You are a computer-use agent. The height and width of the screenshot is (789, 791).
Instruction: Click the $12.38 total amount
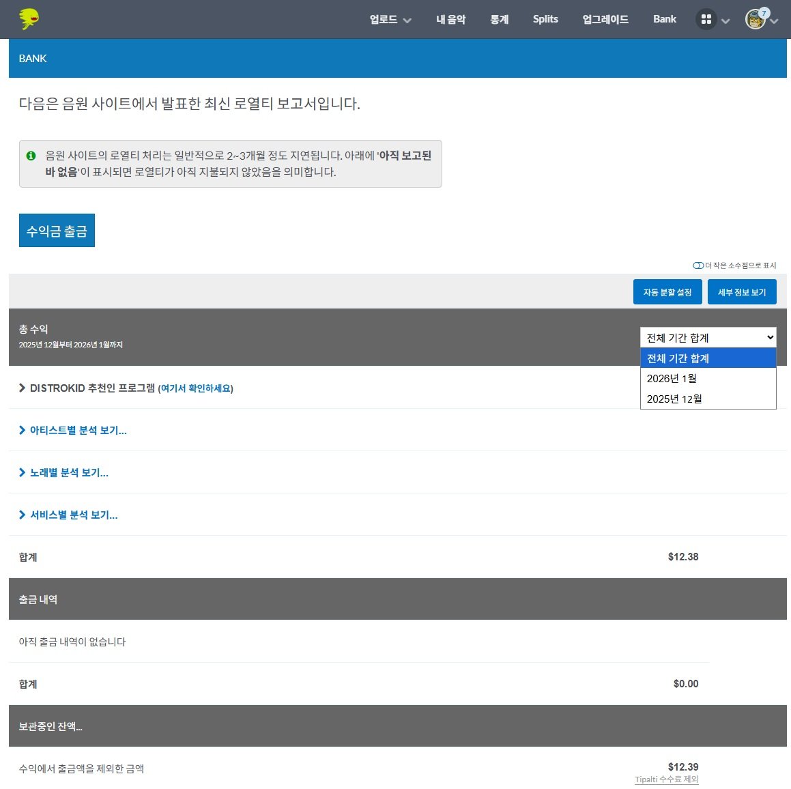(x=683, y=557)
